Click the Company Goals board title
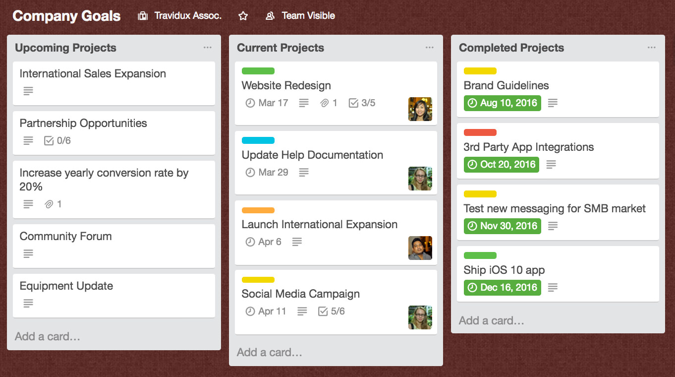The image size is (675, 377). 66,16
